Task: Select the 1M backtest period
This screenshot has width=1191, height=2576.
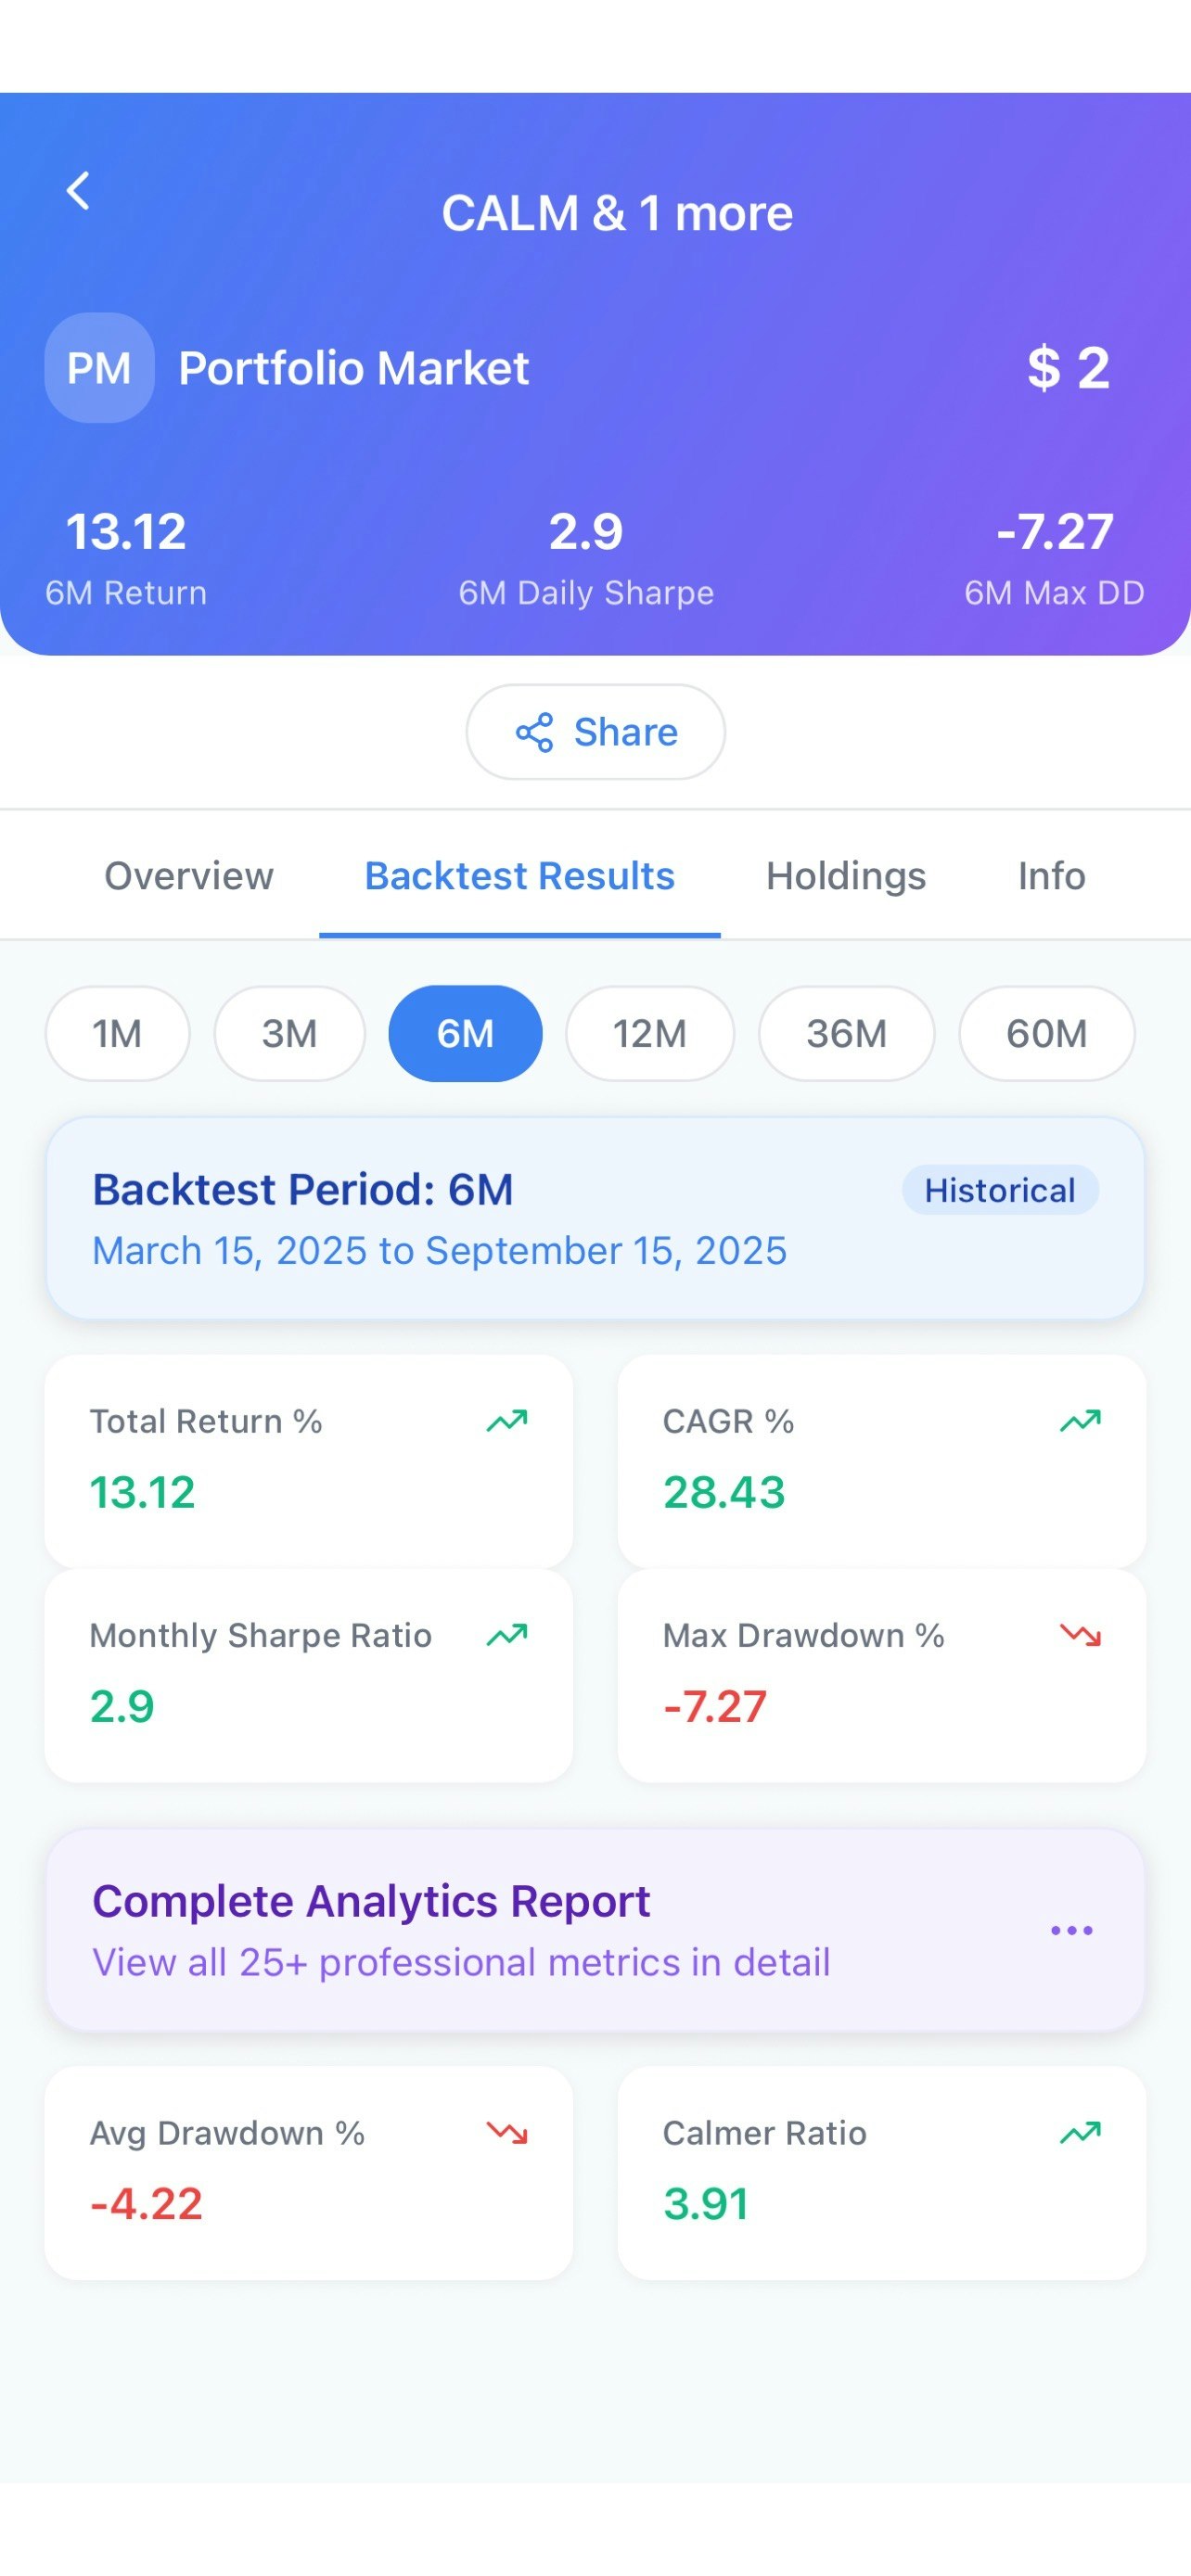Action: click(117, 1034)
